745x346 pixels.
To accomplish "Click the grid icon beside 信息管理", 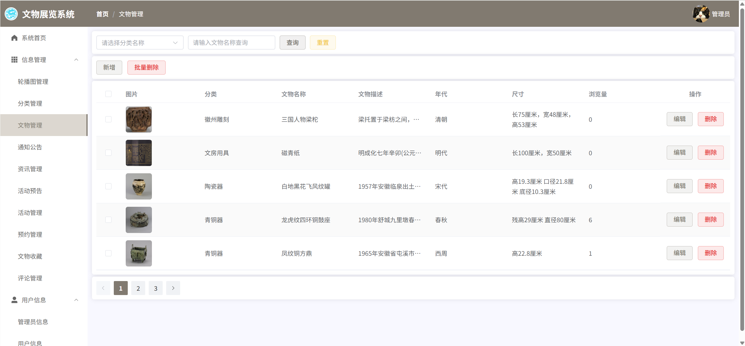I will [14, 60].
